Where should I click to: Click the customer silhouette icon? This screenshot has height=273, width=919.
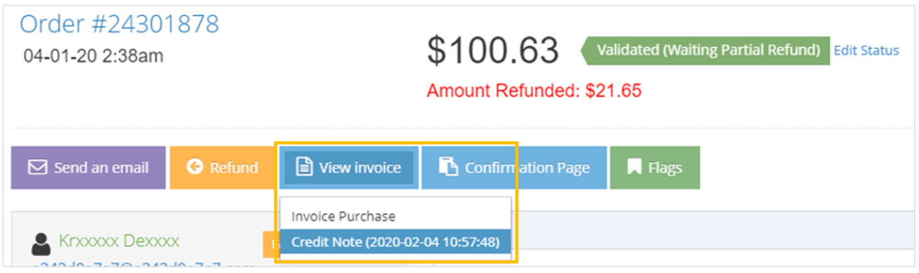coord(41,242)
